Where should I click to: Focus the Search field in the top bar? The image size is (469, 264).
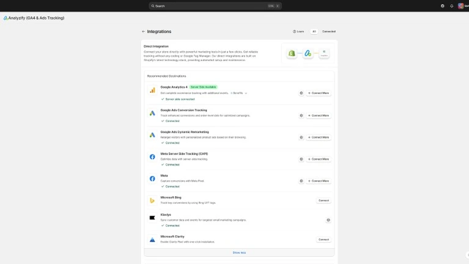(215, 6)
